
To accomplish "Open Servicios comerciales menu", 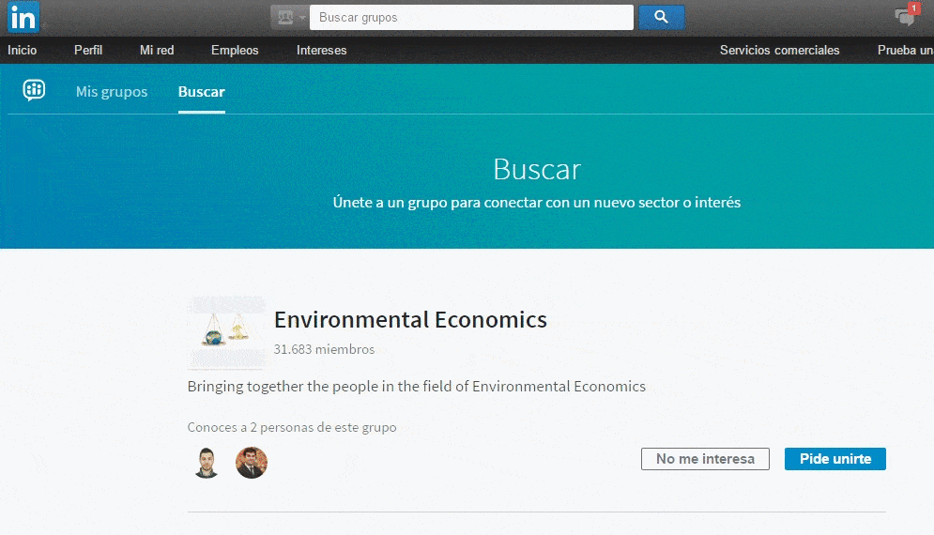I will pyautogui.click(x=779, y=50).
